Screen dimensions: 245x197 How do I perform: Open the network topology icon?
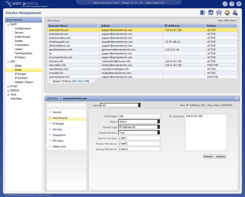[219, 13]
